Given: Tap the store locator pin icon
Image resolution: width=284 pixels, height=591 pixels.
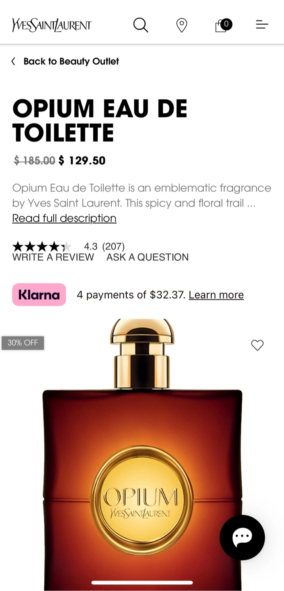Looking at the screenshot, I should coord(181,25).
